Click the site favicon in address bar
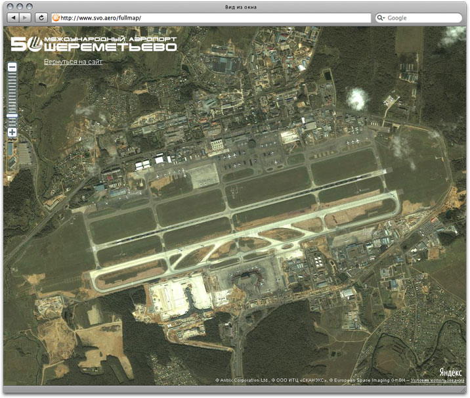This screenshot has width=470, height=398. coord(56,18)
